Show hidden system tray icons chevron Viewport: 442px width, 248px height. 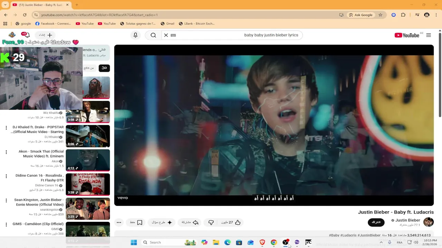[381, 242]
